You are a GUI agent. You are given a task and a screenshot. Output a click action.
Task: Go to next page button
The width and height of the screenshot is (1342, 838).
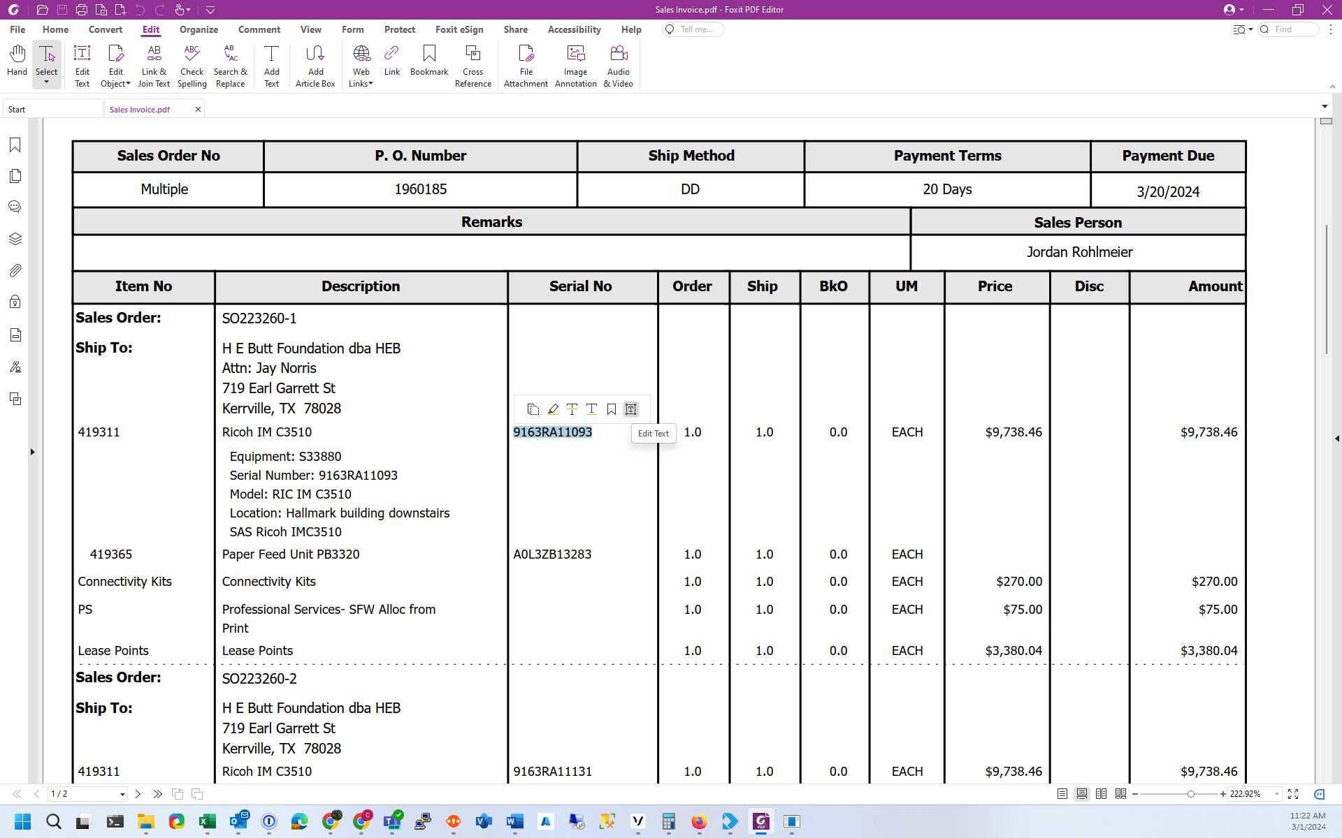(x=138, y=794)
